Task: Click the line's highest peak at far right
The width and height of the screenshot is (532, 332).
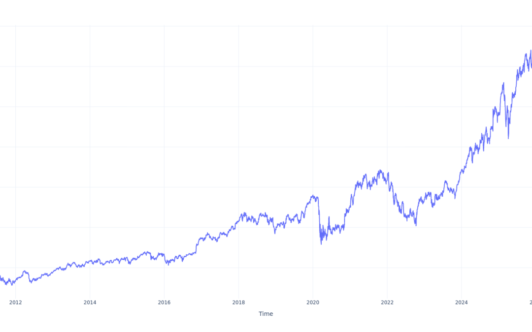Action: (531, 51)
